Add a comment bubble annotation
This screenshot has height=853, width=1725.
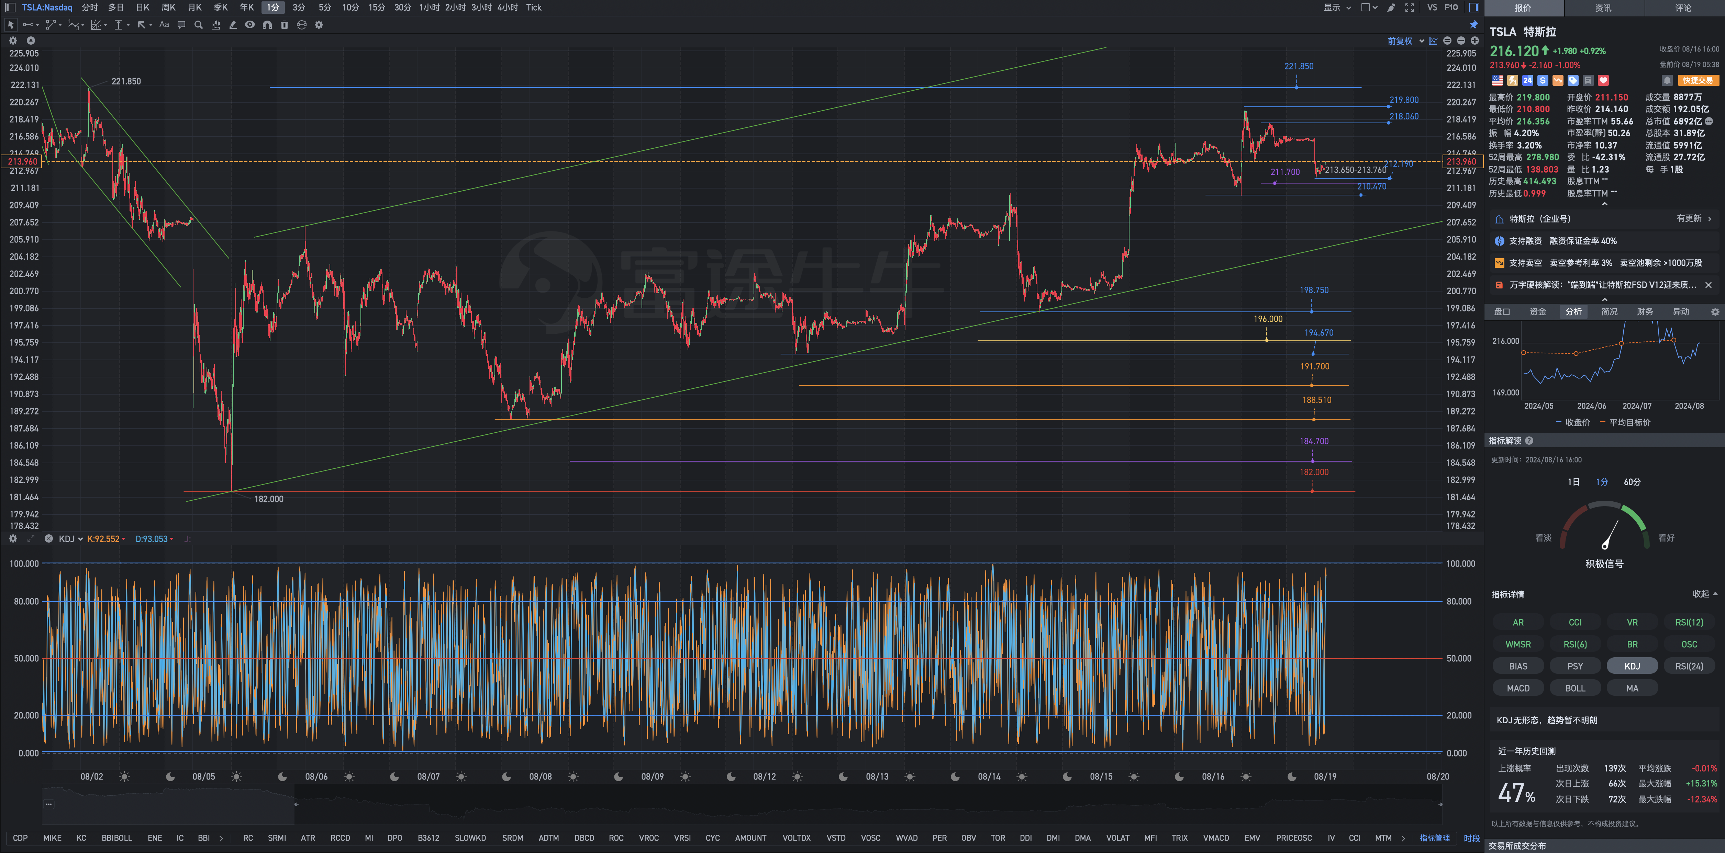point(181,25)
